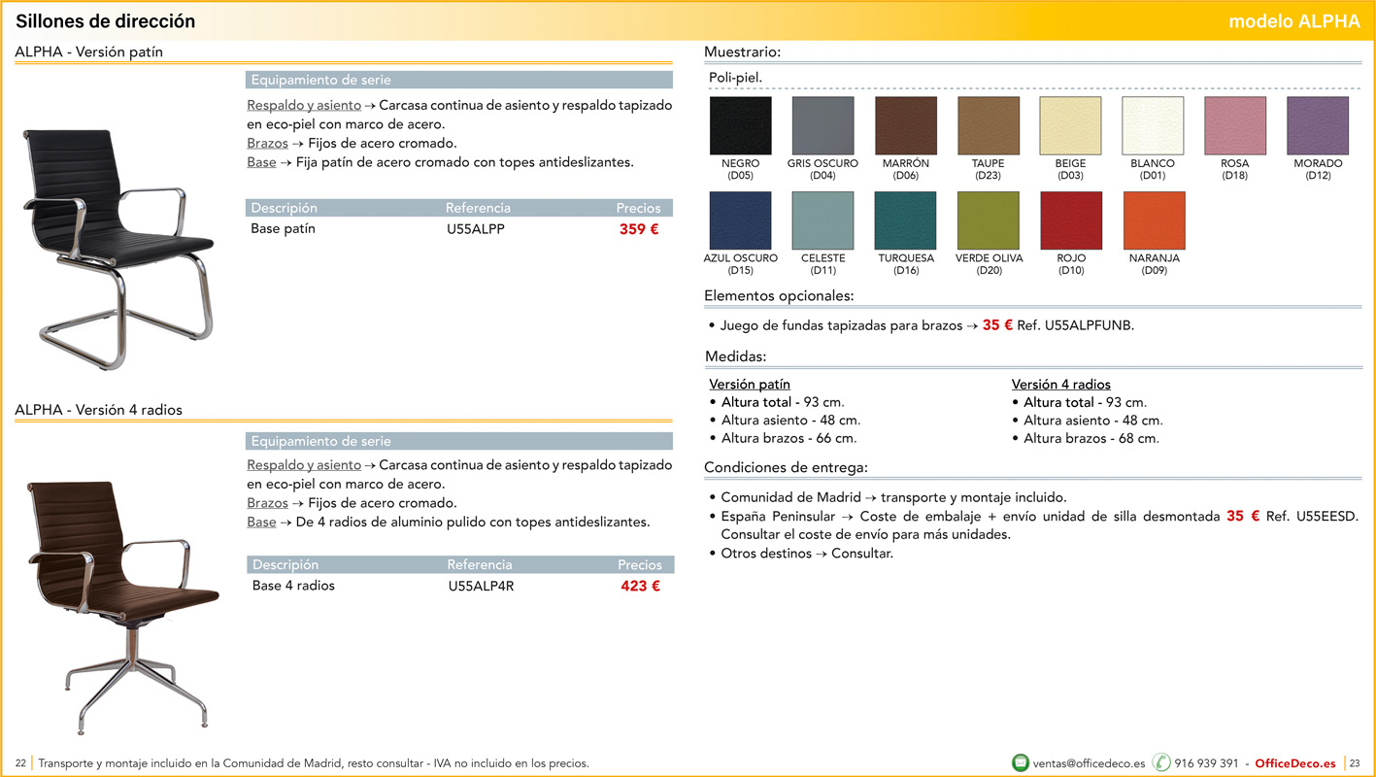
Task: Select the GRIS OSCURO (D04) swatch
Action: [x=822, y=126]
